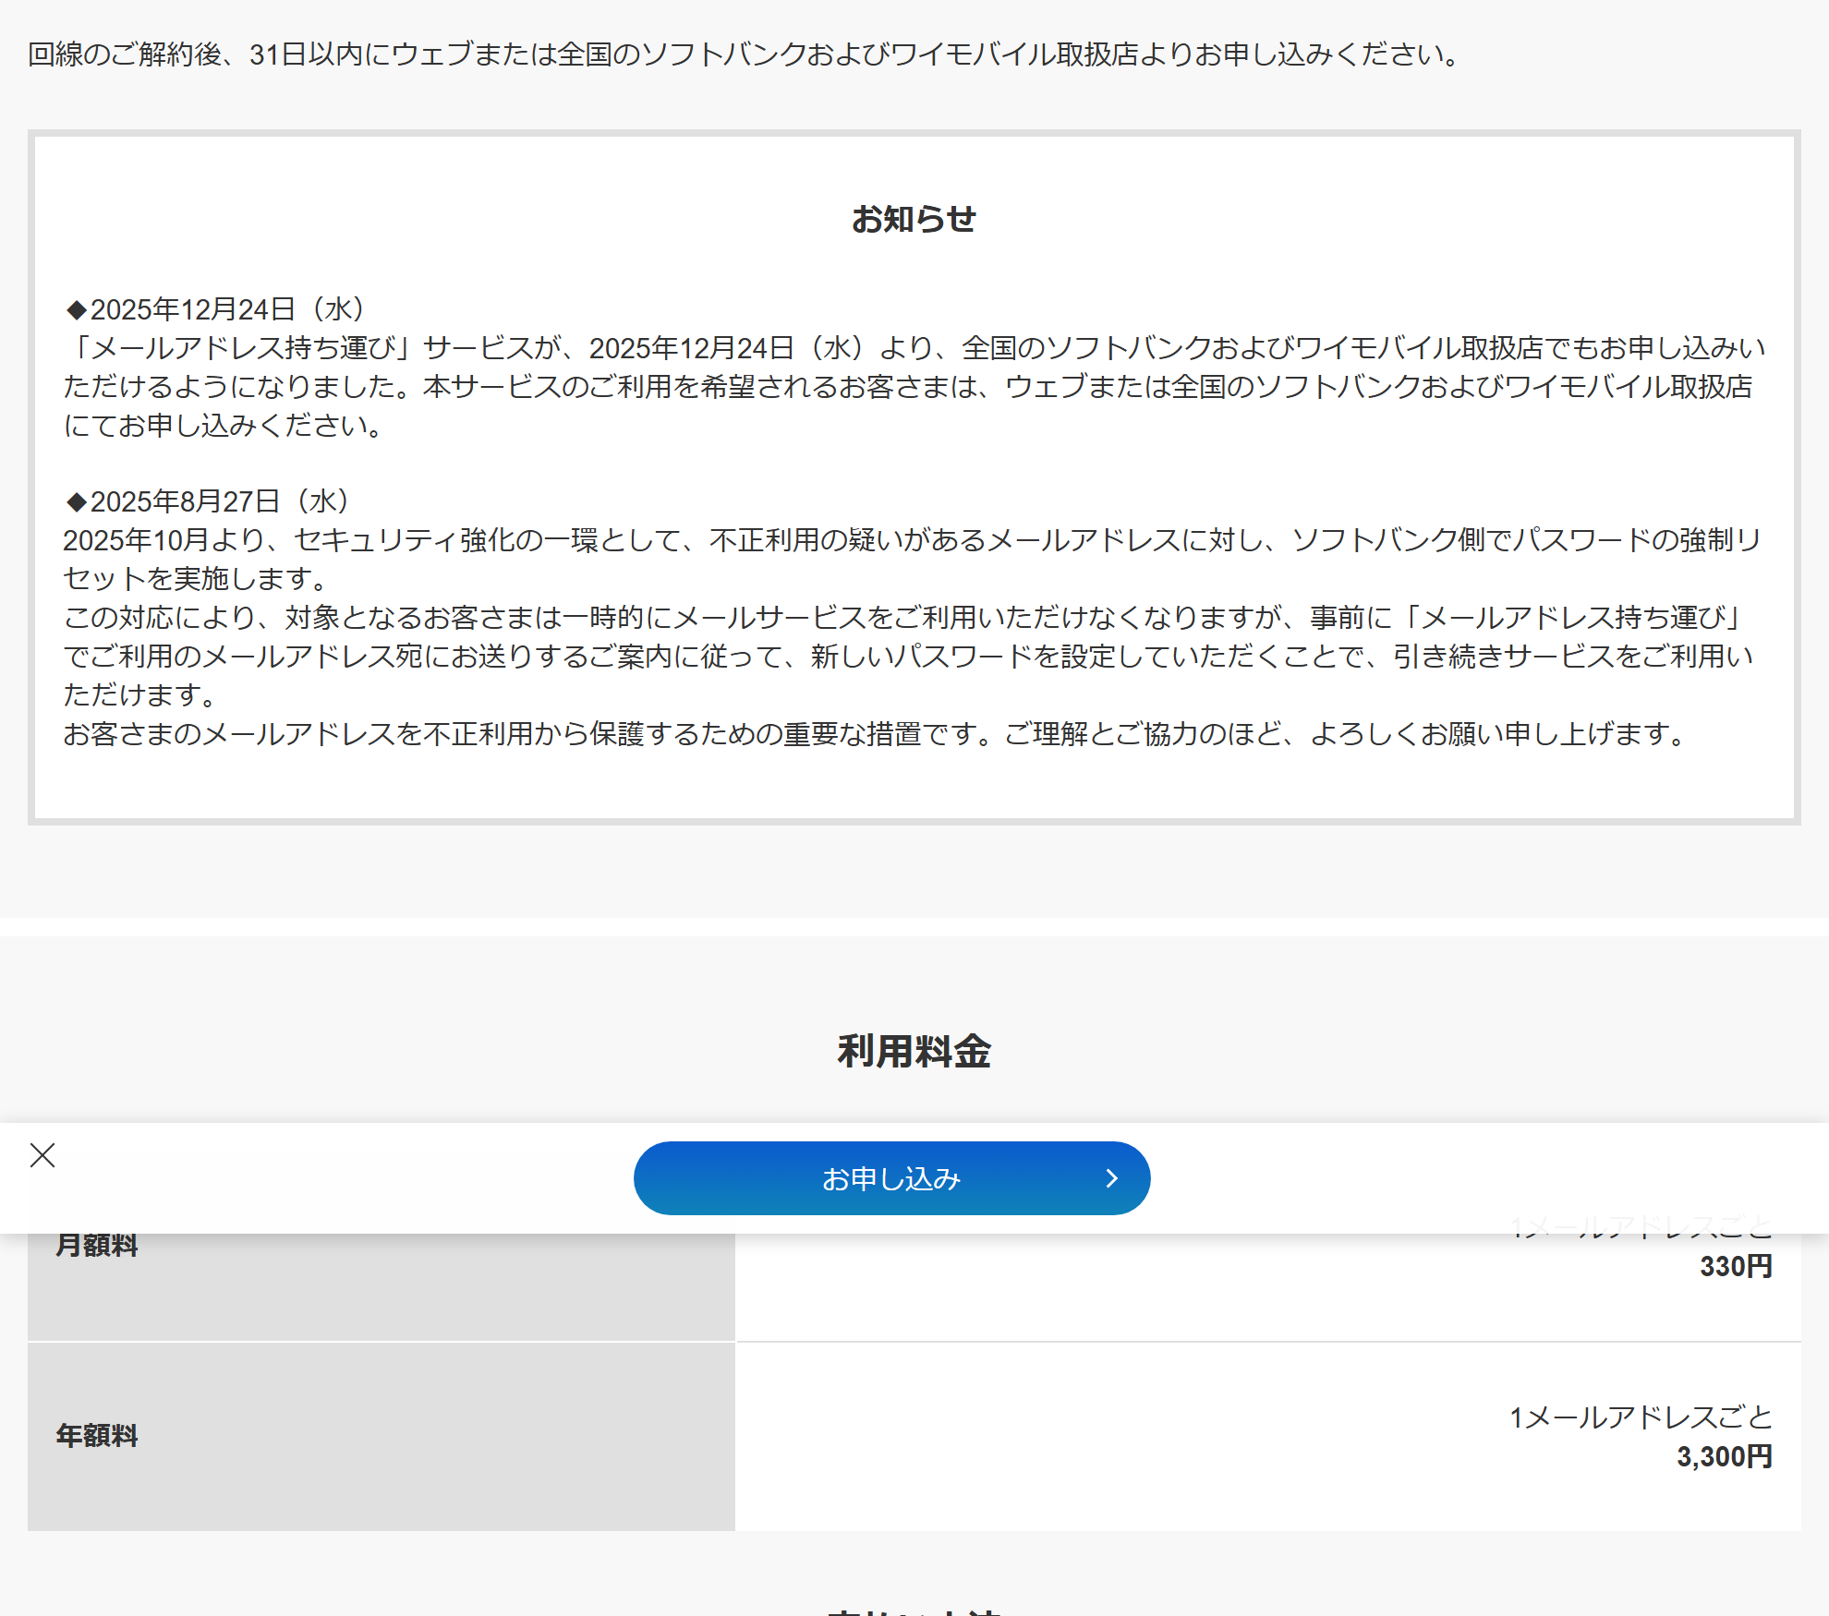Select the 3,300円 annual price
The height and width of the screenshot is (1616, 1829).
click(x=1724, y=1456)
